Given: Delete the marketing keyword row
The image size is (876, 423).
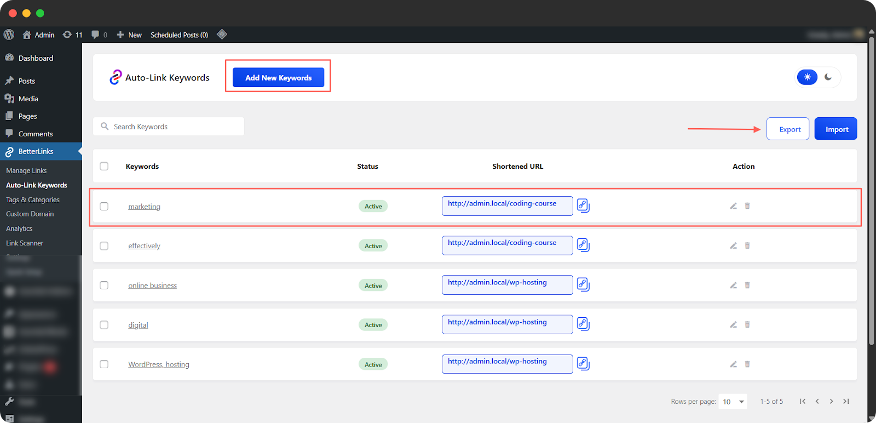Looking at the screenshot, I should pos(747,206).
